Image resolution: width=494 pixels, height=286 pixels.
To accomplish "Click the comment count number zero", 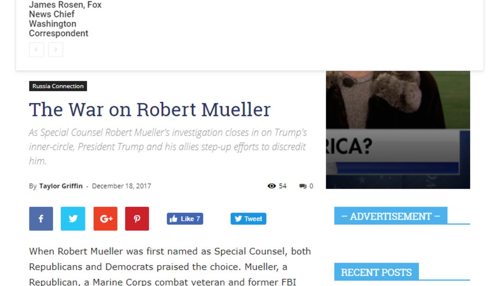I will point(311,186).
